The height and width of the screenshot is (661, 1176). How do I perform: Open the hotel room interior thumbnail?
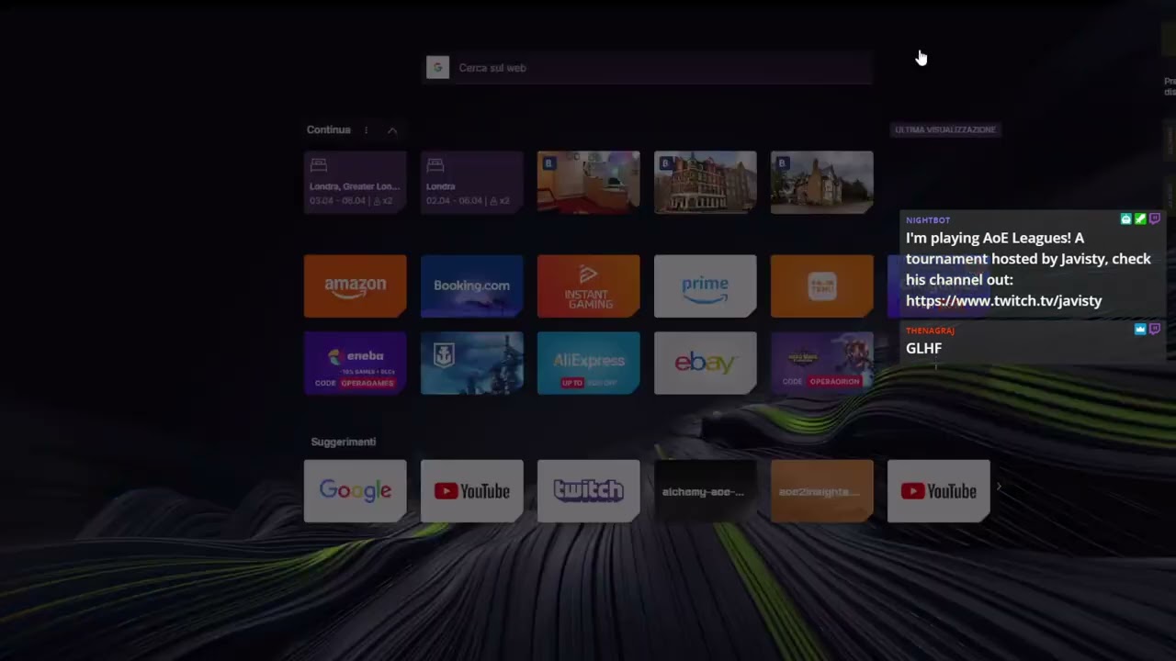588,183
